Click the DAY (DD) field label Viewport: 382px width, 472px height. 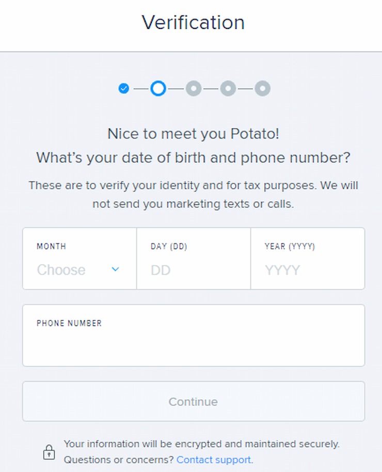[169, 246]
